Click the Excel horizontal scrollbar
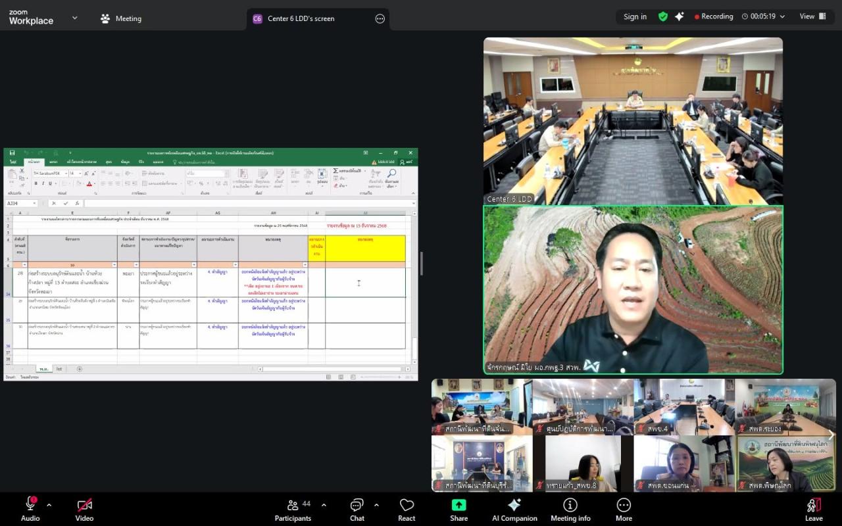The width and height of the screenshot is (842, 526). tap(334, 369)
